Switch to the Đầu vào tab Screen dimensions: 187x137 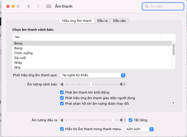(119, 21)
